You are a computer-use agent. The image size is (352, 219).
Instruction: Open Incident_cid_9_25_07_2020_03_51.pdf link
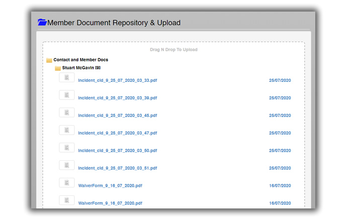(117, 168)
